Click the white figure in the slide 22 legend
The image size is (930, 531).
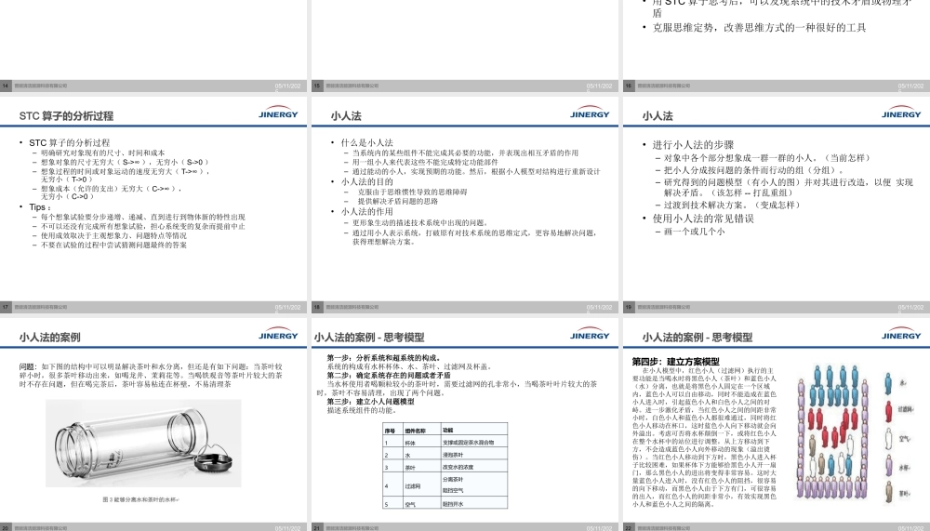click(x=888, y=439)
